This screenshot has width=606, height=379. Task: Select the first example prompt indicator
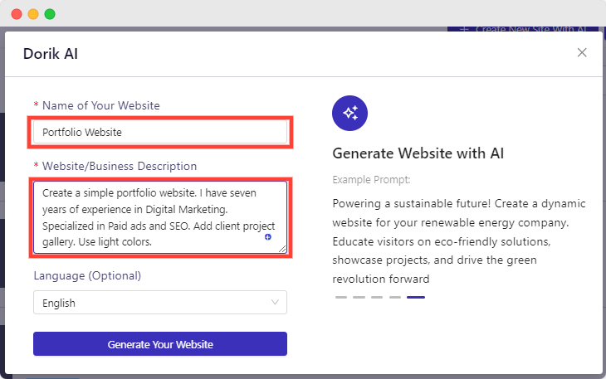[x=341, y=297]
